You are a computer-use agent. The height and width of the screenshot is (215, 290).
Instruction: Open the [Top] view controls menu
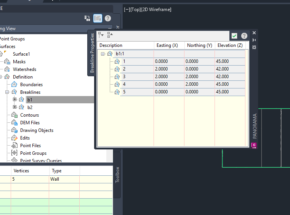coord(136,10)
